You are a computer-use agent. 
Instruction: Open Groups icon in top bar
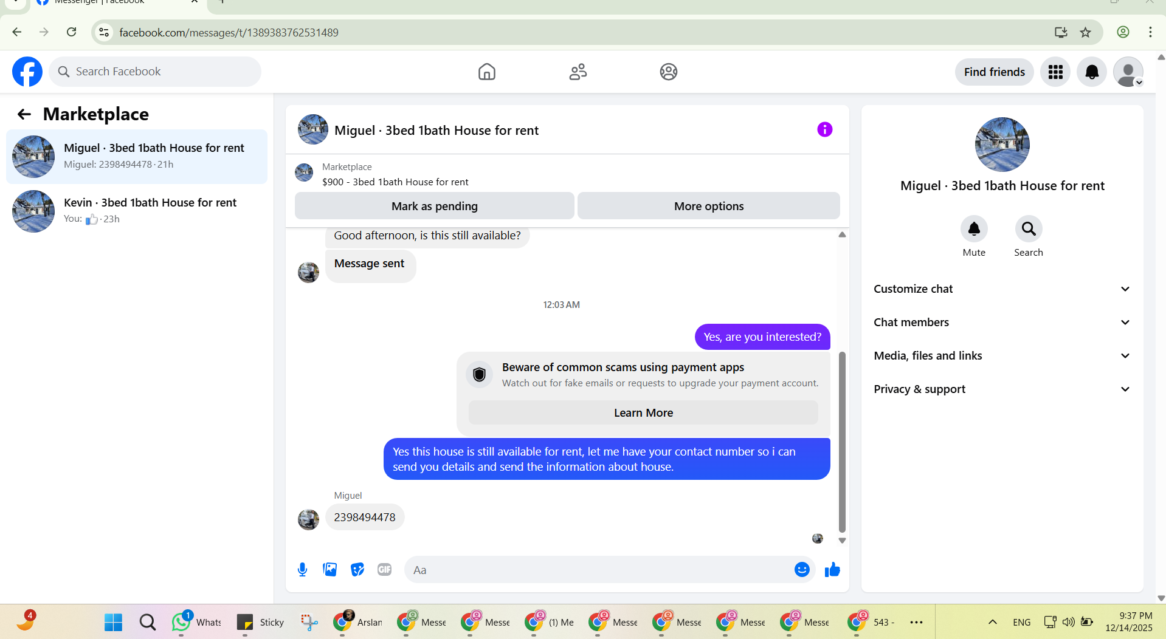(668, 72)
